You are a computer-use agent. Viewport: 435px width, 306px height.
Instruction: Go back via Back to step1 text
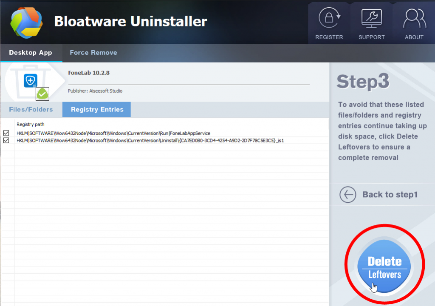[390, 195]
